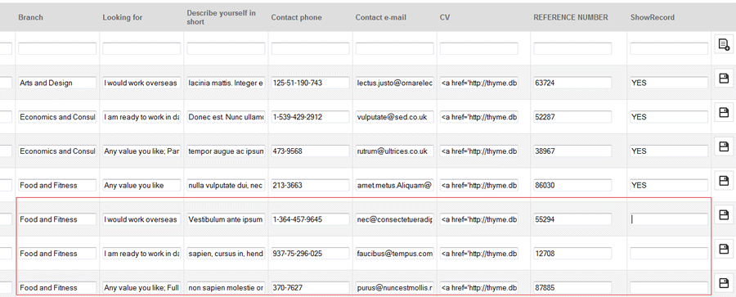Focus the empty Branch filter field
The image size is (736, 297).
pos(57,48)
